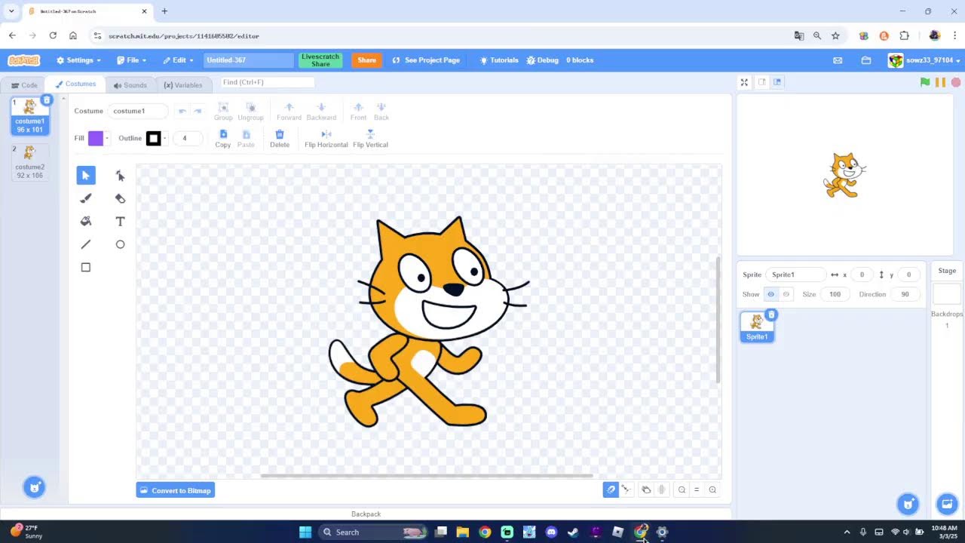Delete costume1 via its thumbnail trash icon
The width and height of the screenshot is (965, 543).
coord(47,100)
